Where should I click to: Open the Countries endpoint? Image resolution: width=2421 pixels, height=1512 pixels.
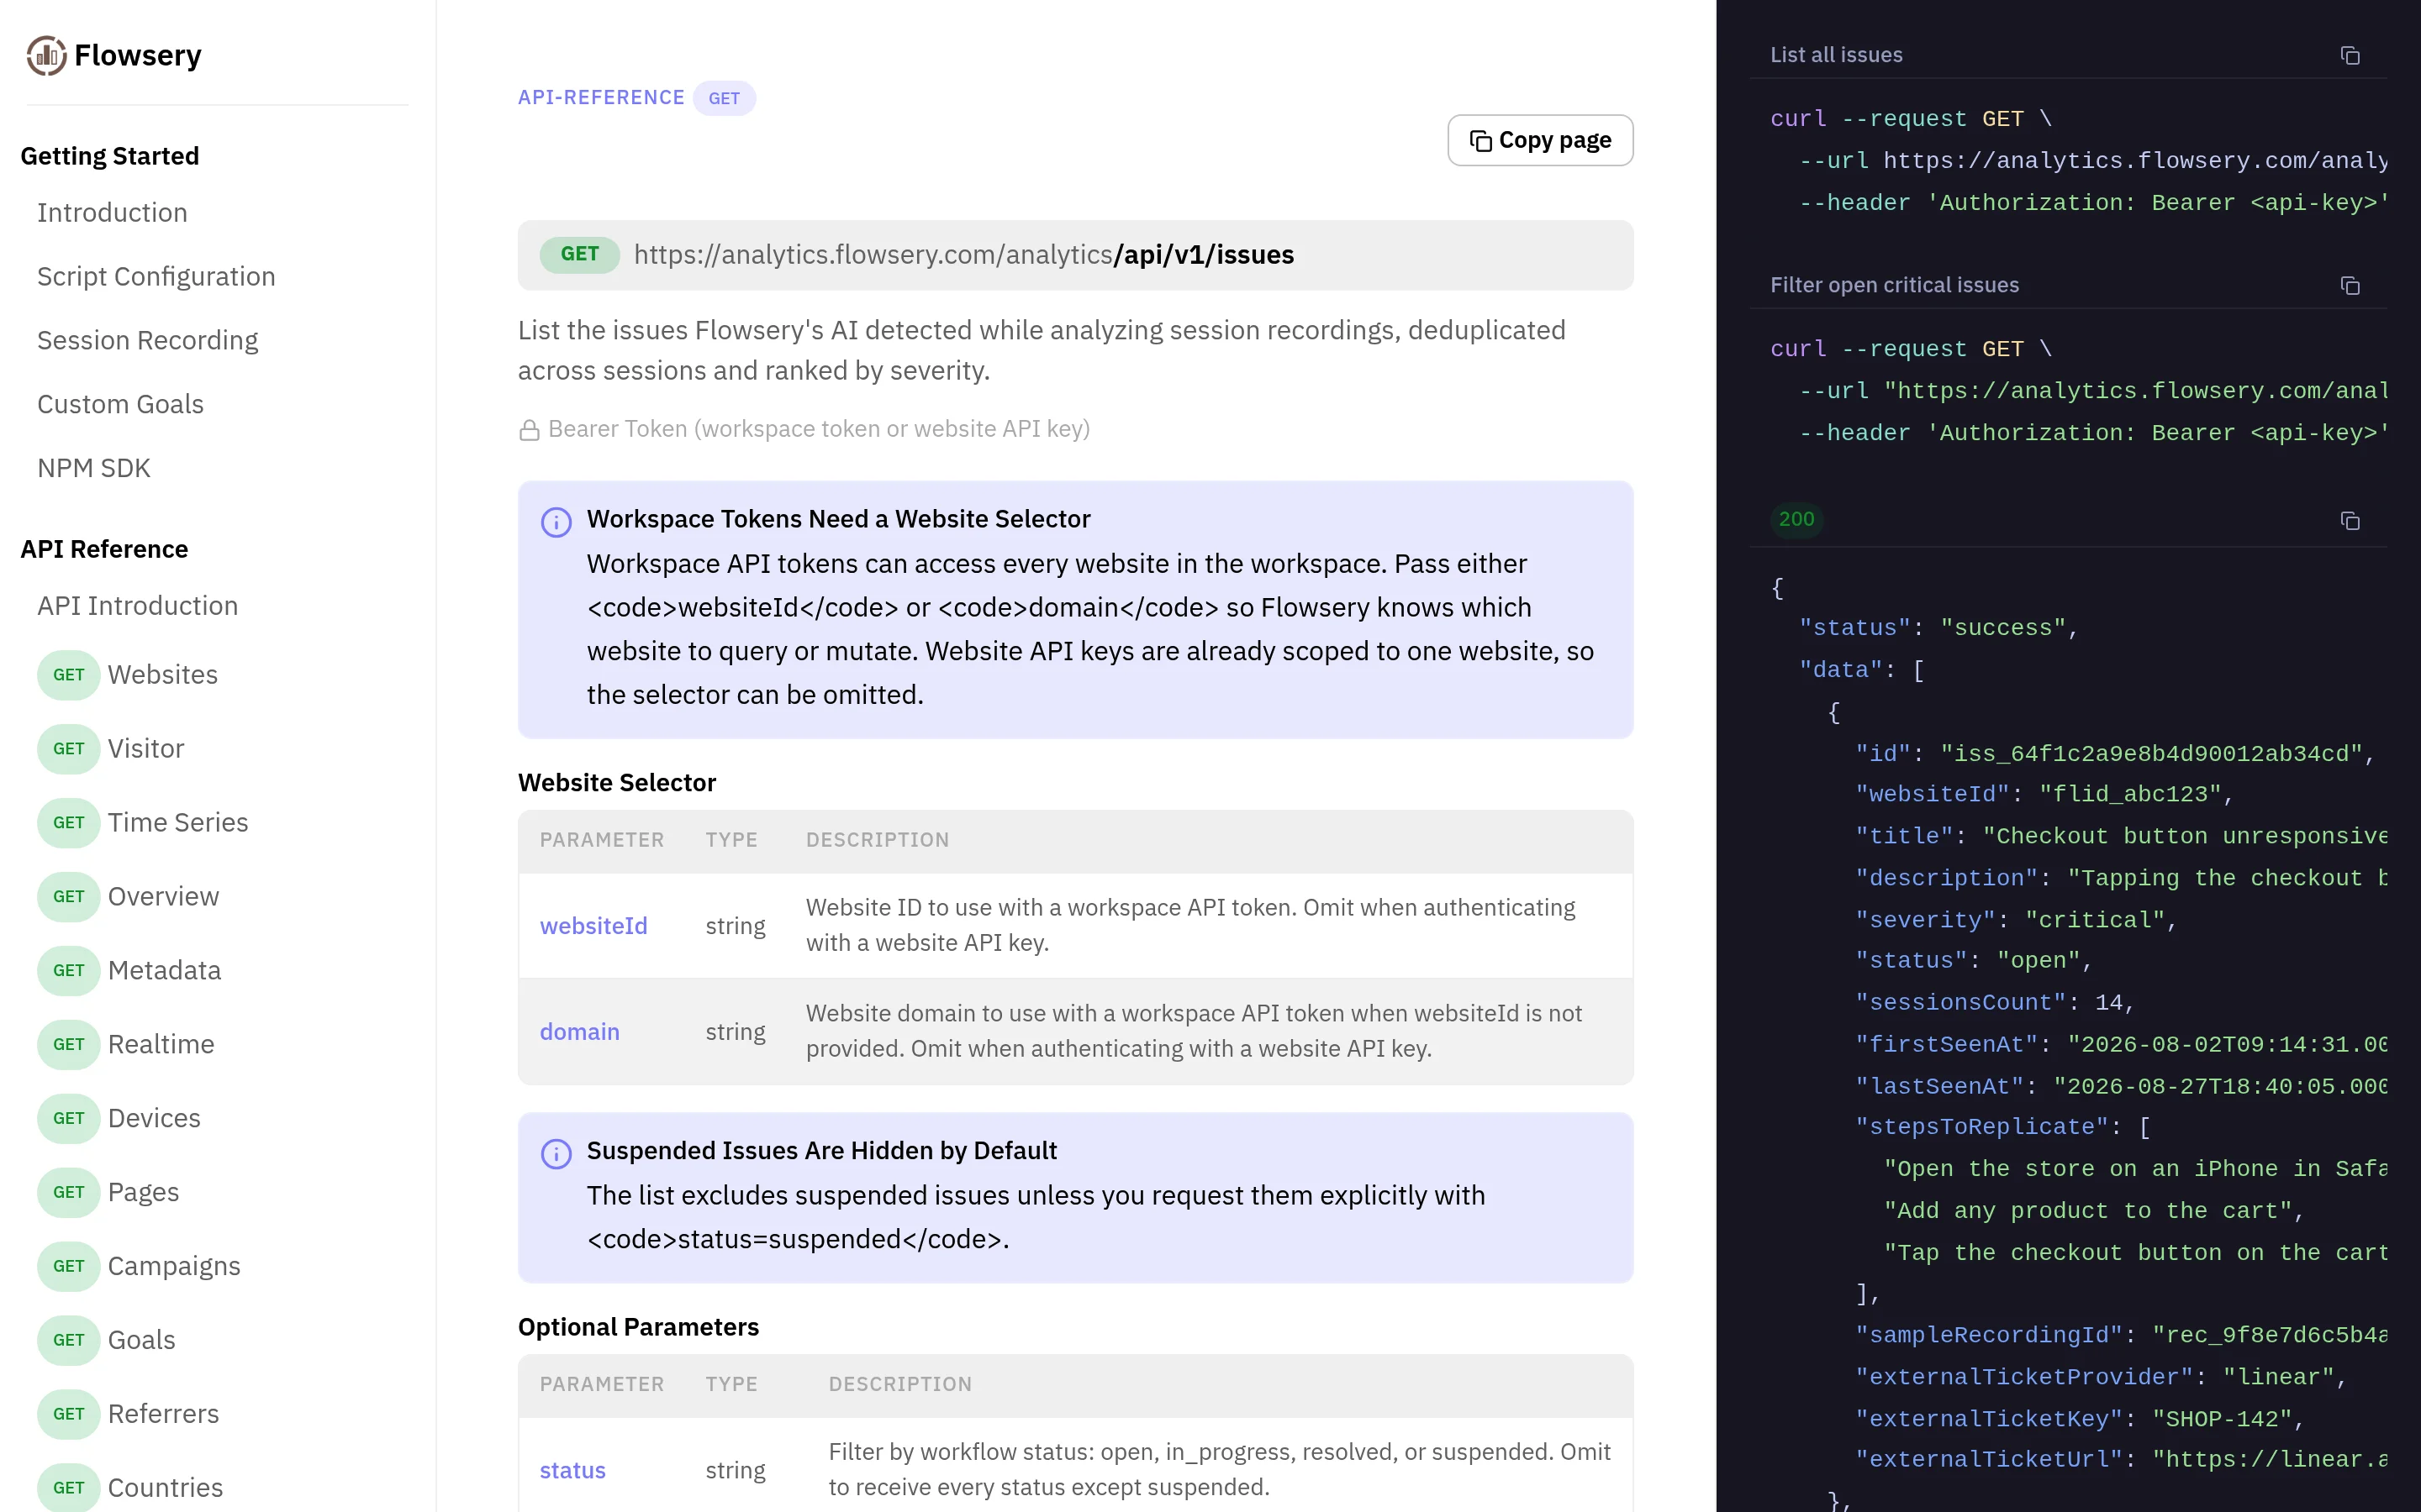click(130, 1488)
